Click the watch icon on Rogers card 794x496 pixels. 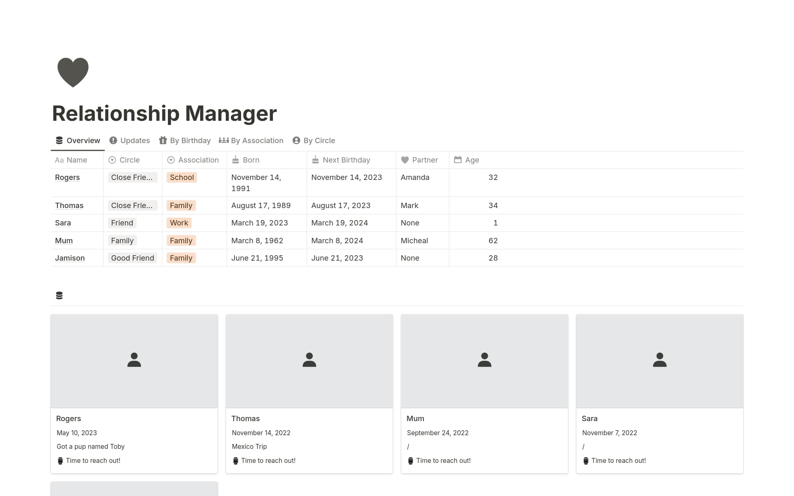pos(60,460)
